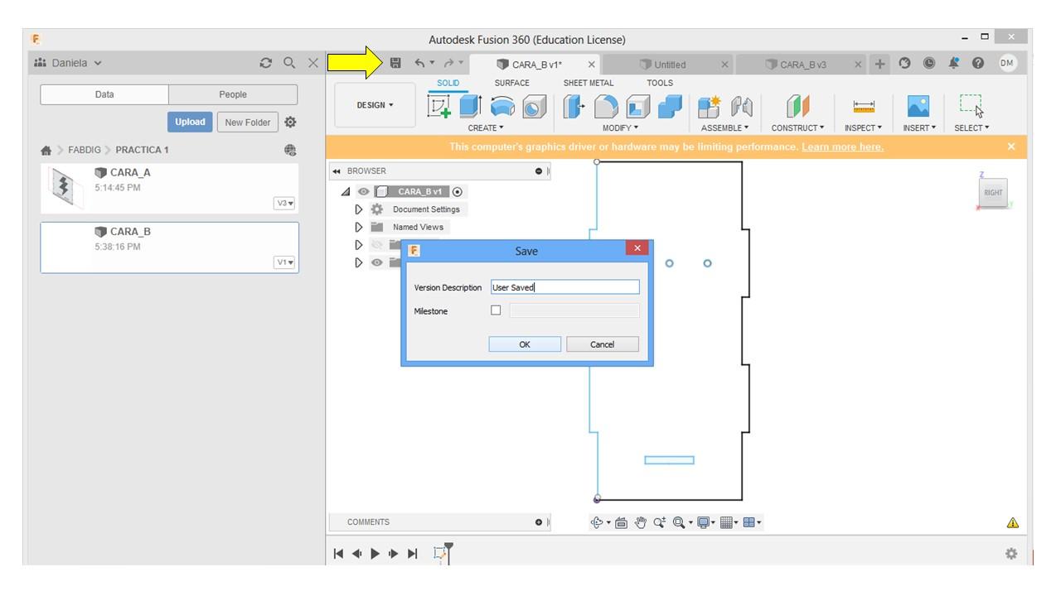Select the Revolve tool
Viewport: 1061px width, 596px height.
tap(501, 107)
